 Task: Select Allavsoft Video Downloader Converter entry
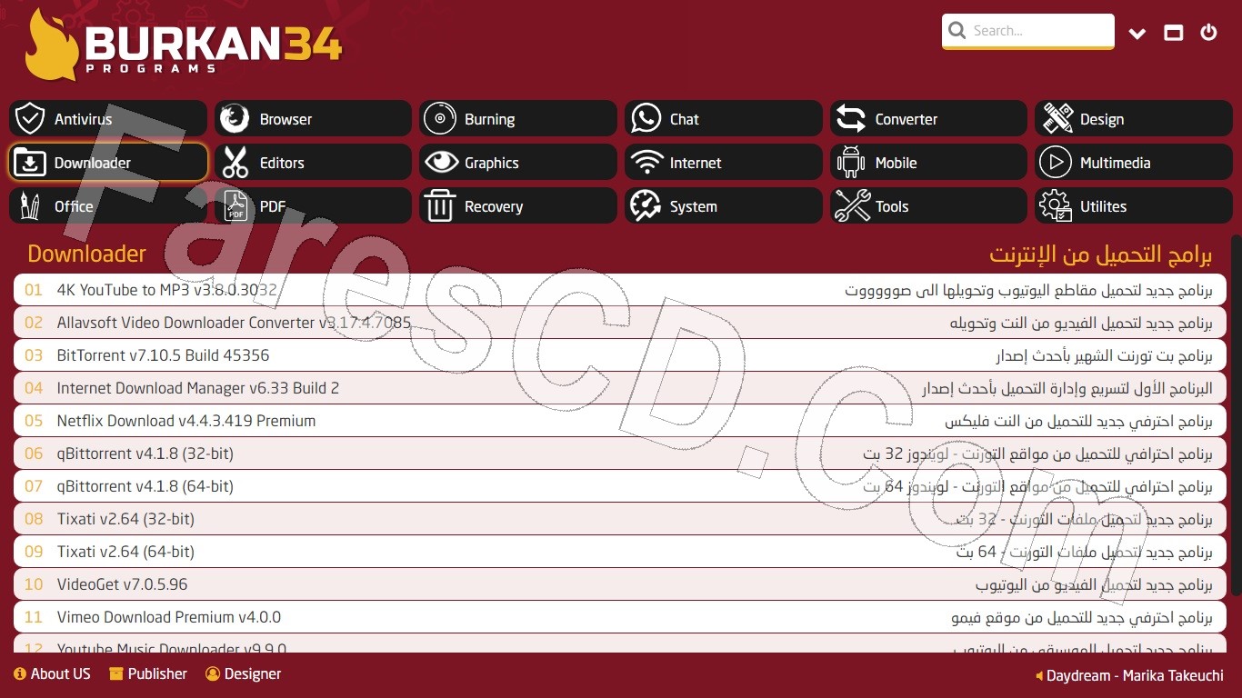(620, 323)
